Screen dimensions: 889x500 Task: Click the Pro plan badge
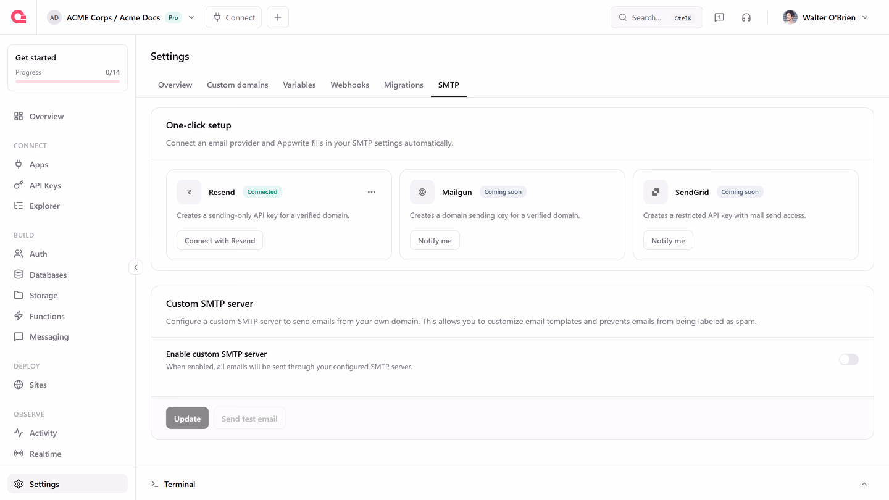[x=173, y=17]
